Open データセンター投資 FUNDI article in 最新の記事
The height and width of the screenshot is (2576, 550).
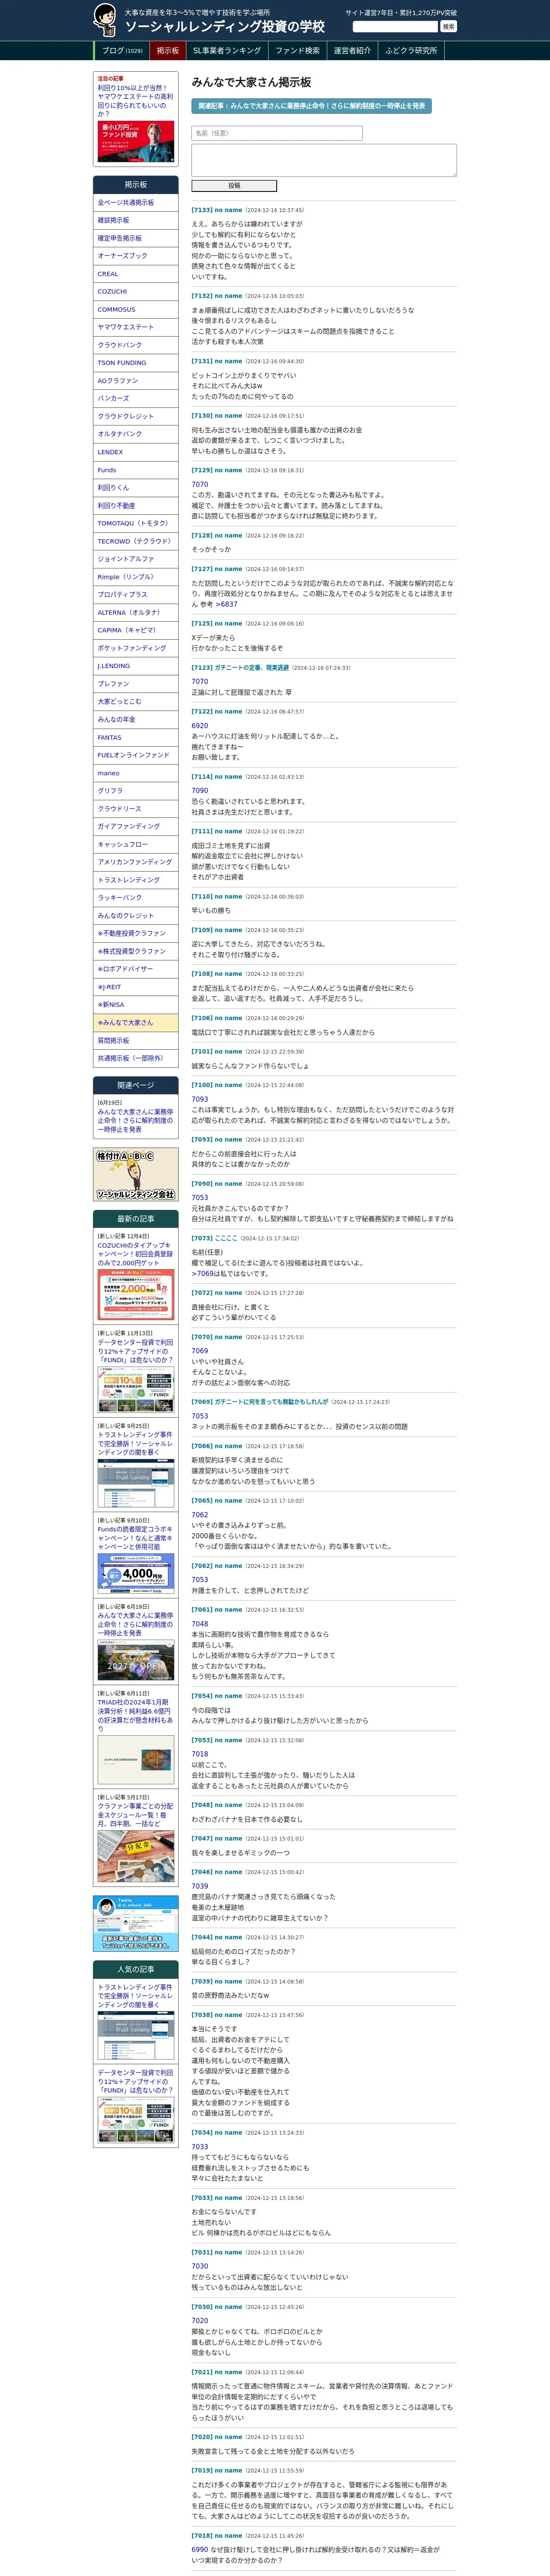click(x=136, y=1351)
